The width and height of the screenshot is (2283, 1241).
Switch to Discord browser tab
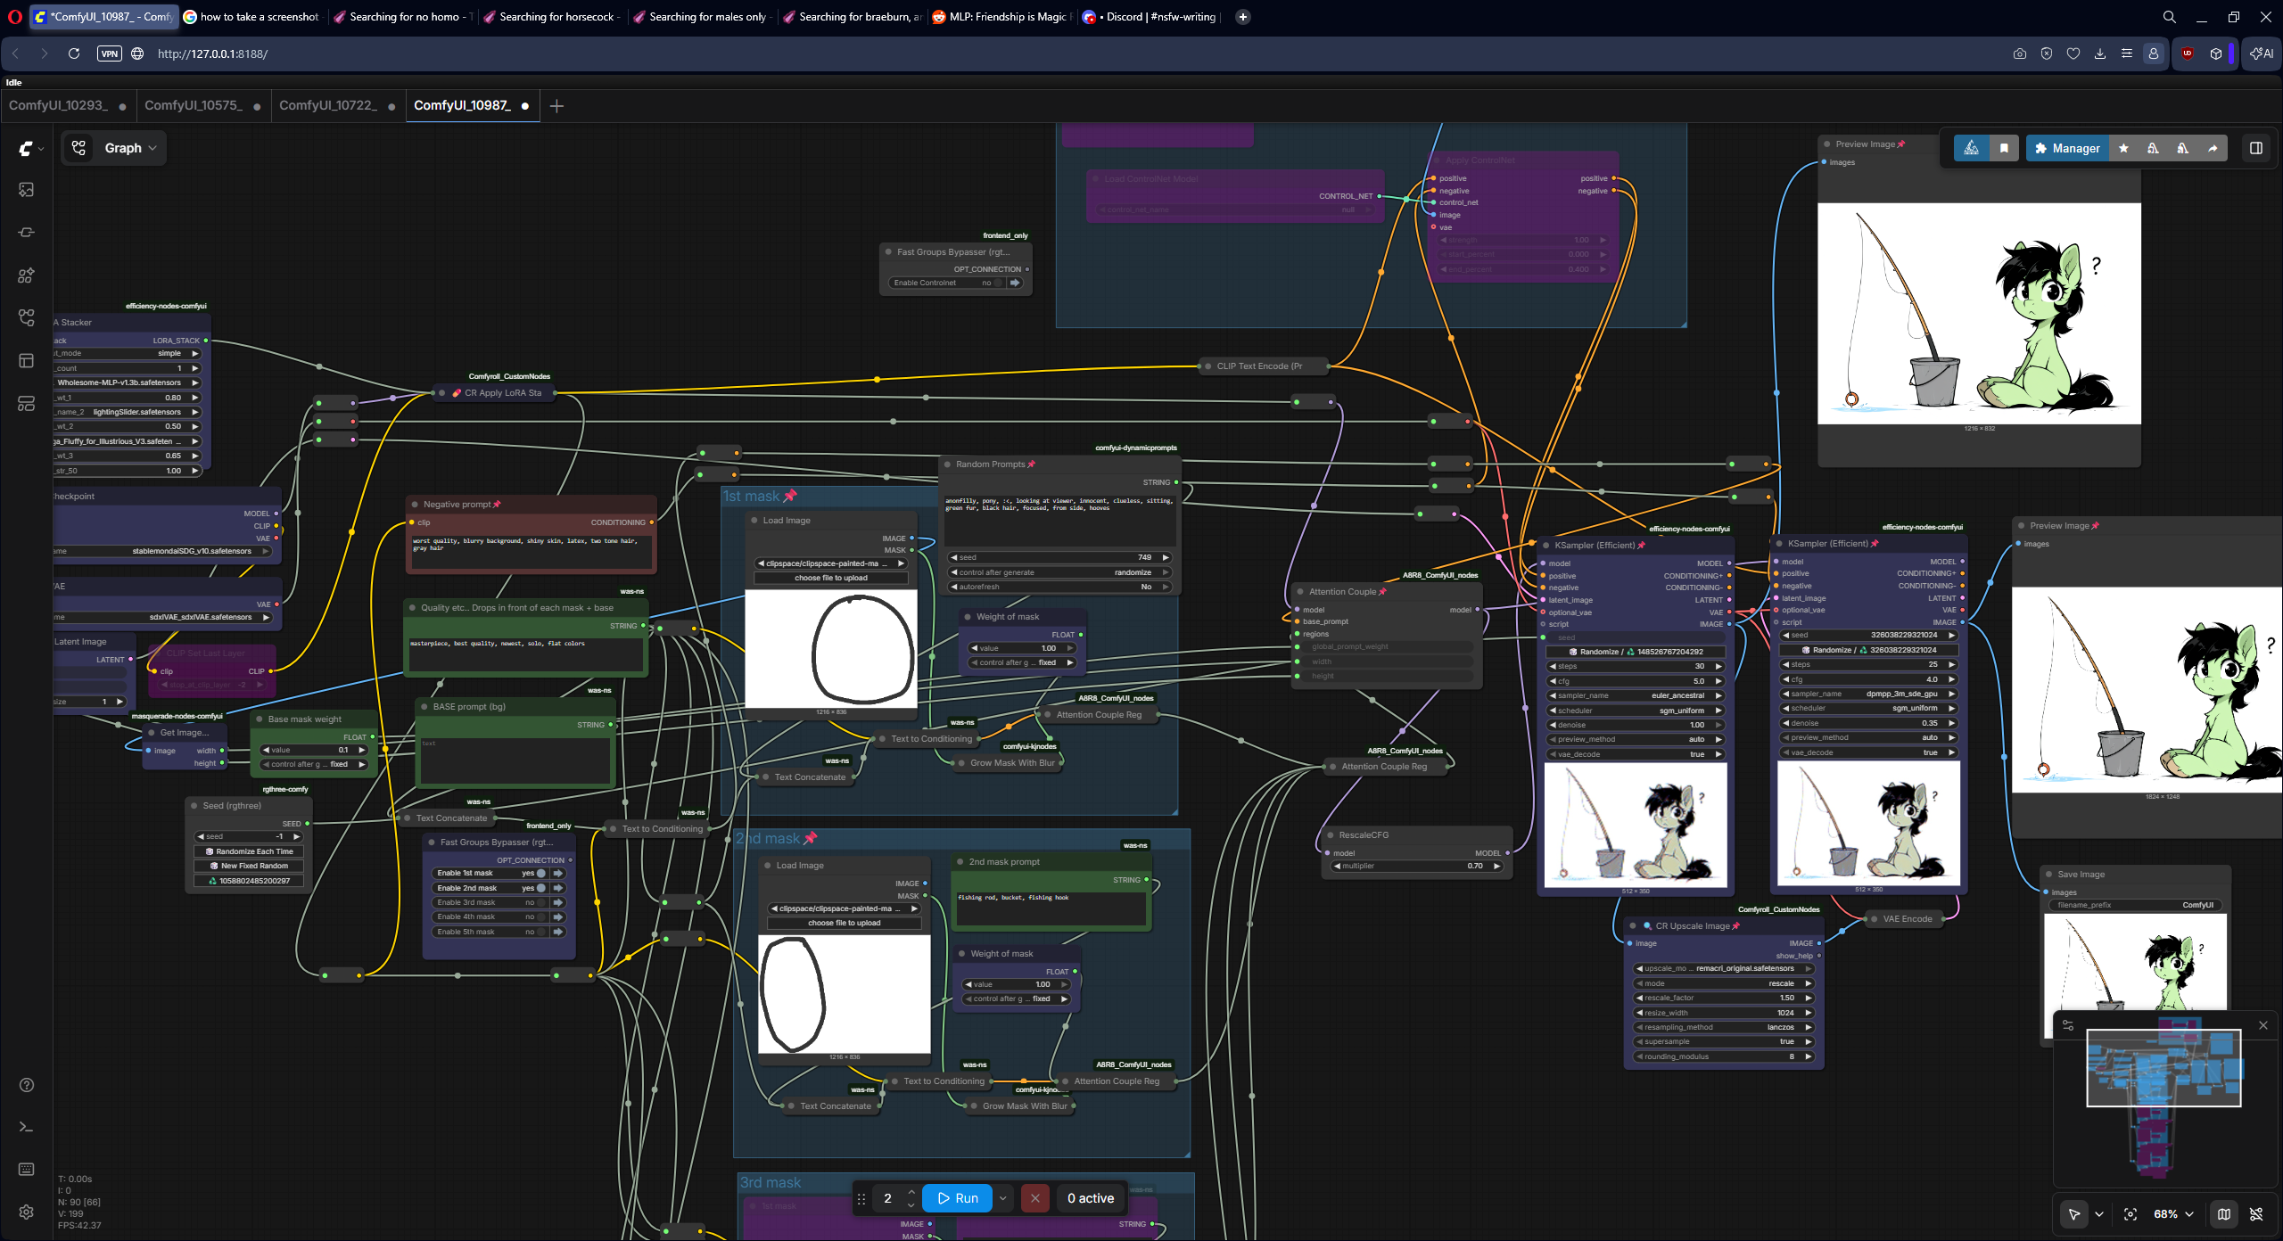(x=1149, y=16)
